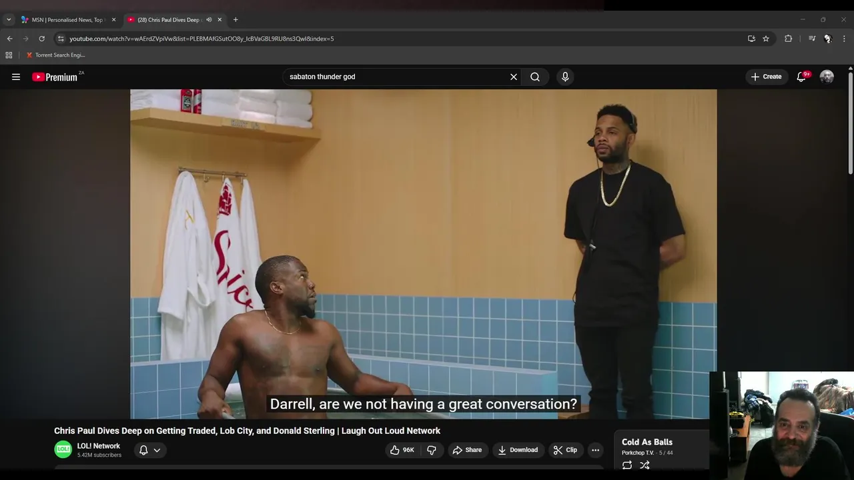
Task: Open the LOL! Network channel avatar
Action: click(x=63, y=449)
